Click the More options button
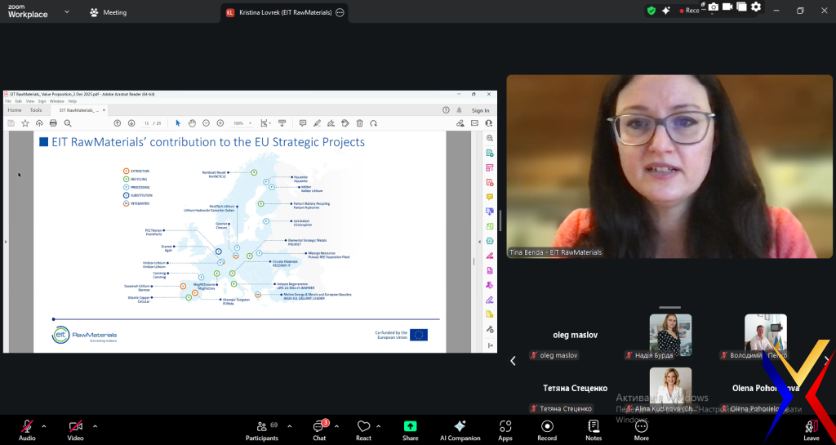836x445 pixels. (x=641, y=429)
